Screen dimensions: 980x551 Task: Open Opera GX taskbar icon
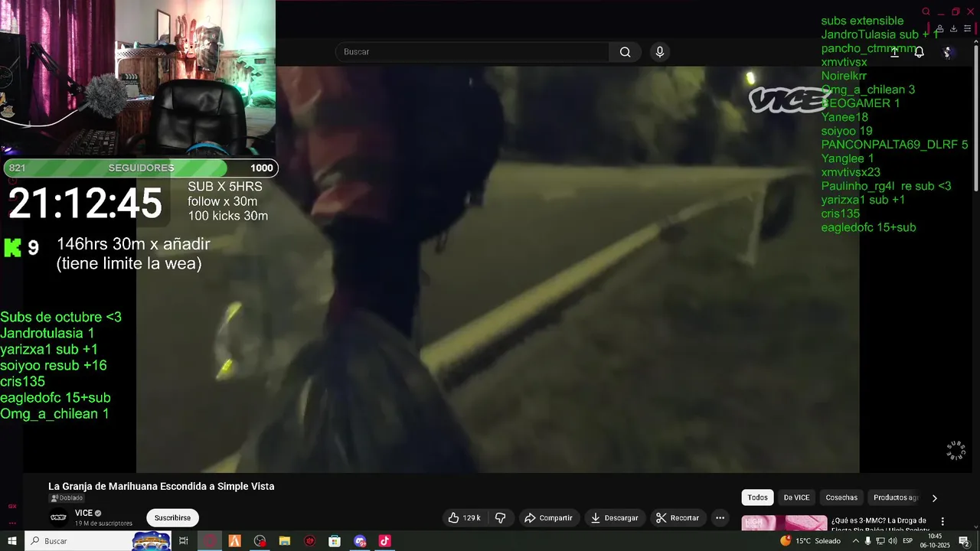click(210, 541)
